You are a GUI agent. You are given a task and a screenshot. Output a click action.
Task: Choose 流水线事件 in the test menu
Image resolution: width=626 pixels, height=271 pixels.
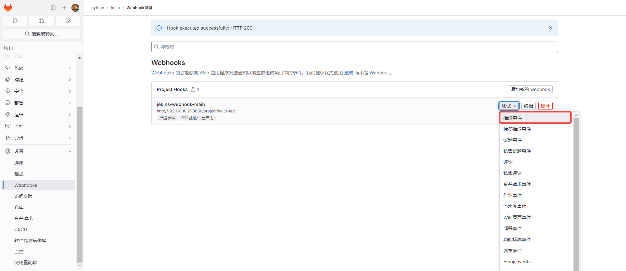tap(515, 206)
